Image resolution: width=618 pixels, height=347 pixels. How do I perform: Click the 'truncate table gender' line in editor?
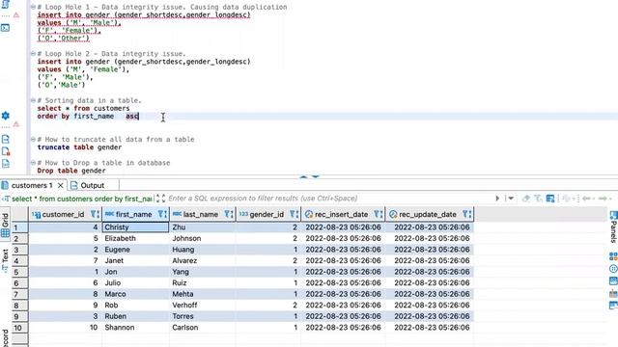tap(79, 147)
